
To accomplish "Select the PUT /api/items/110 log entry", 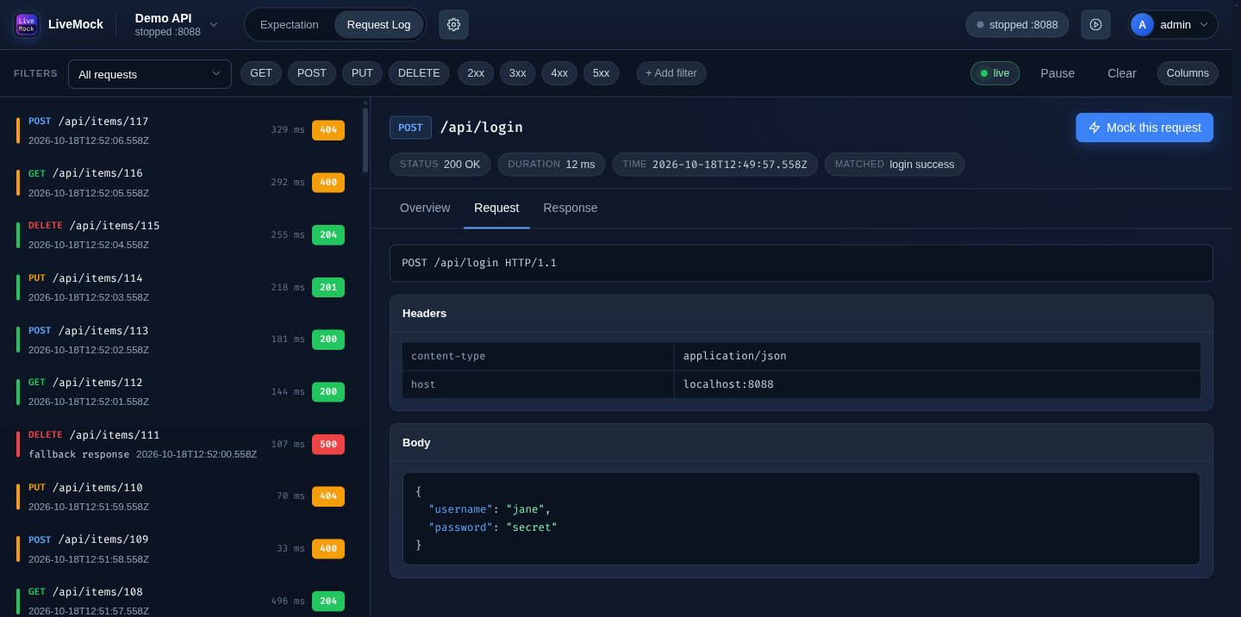I will tap(181, 496).
